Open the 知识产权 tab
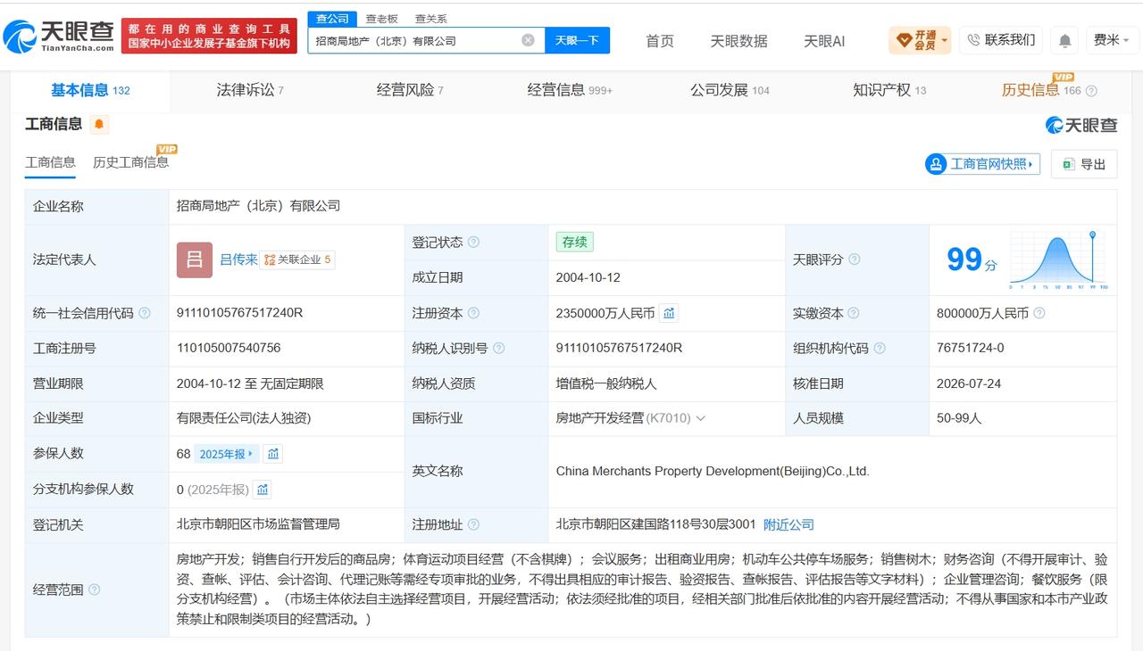This screenshot has width=1143, height=651. [889, 90]
